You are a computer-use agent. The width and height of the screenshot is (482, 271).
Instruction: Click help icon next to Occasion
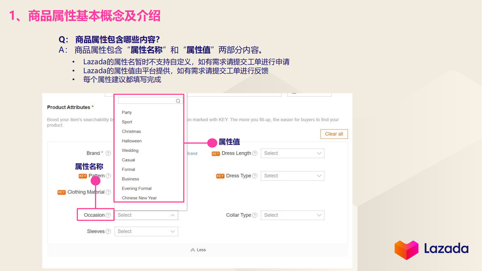pos(108,215)
